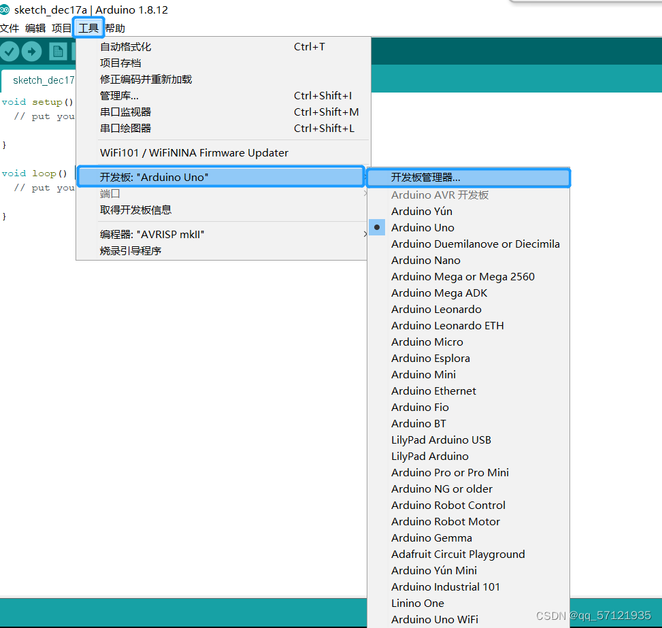Pick Arduino Industrial 101 board
This screenshot has height=628, width=662.
tap(469, 587)
